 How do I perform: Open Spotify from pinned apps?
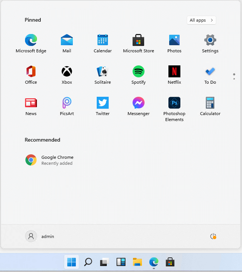pyautogui.click(x=138, y=75)
